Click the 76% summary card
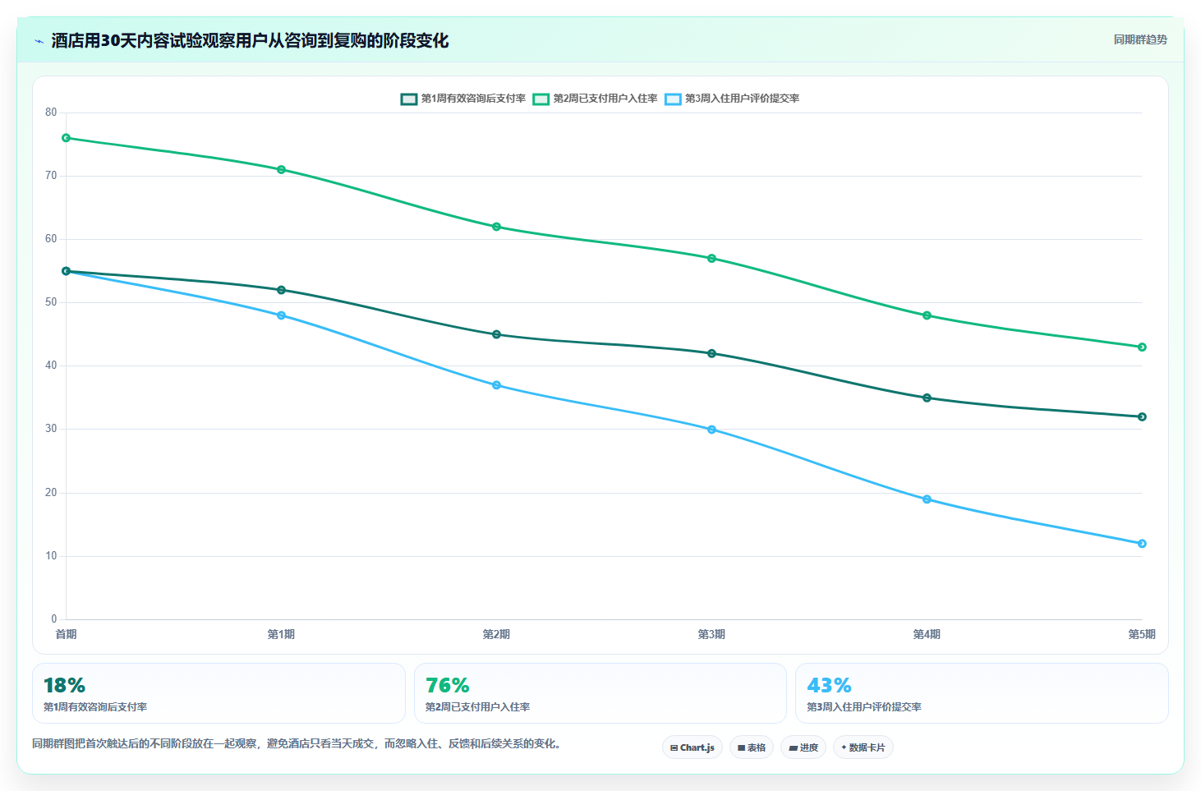1201x791 pixels. coord(600,693)
